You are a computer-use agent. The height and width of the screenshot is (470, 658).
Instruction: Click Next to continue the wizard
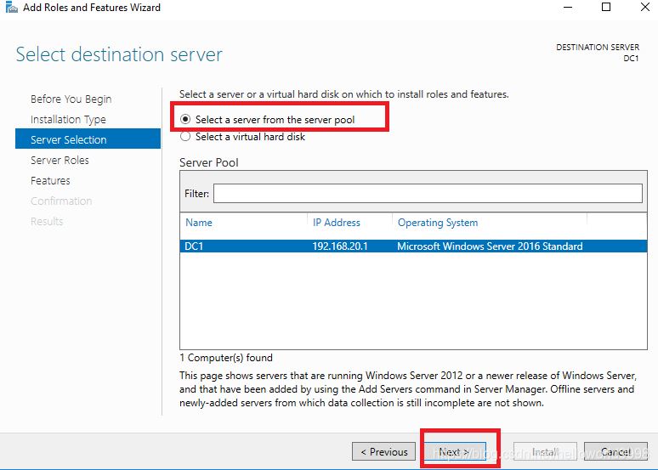[x=454, y=452]
